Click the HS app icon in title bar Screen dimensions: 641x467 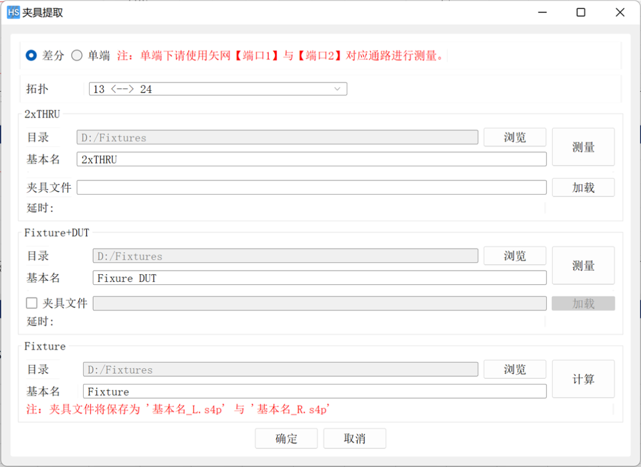pos(13,12)
